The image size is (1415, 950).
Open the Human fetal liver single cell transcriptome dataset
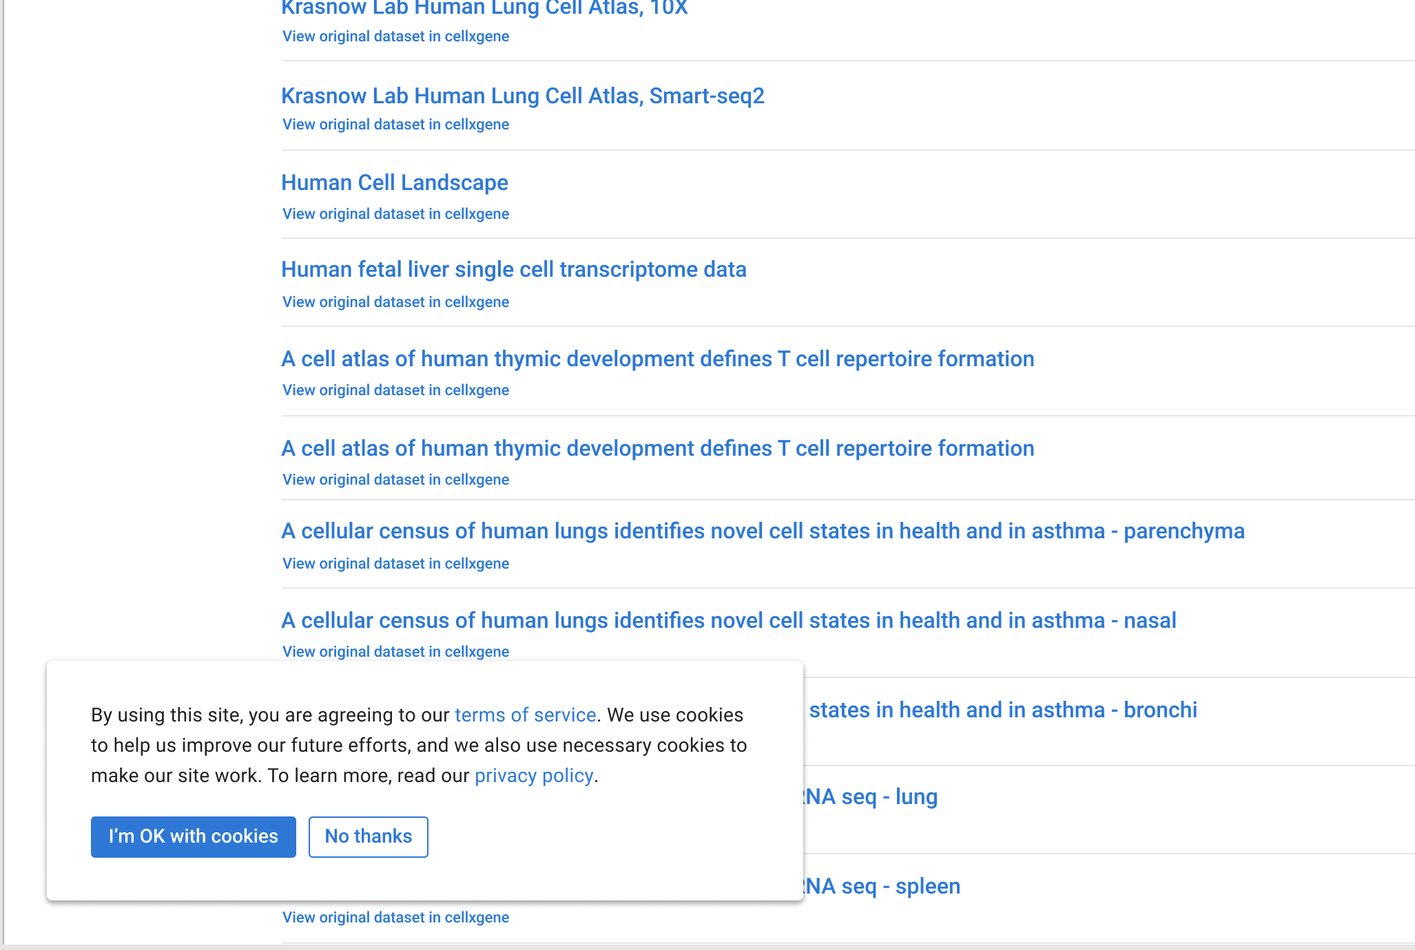tap(513, 270)
